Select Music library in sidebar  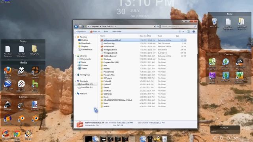(x=82, y=62)
